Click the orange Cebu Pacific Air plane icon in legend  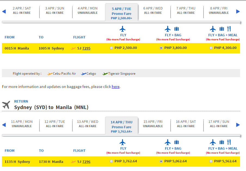tap(50, 74)
